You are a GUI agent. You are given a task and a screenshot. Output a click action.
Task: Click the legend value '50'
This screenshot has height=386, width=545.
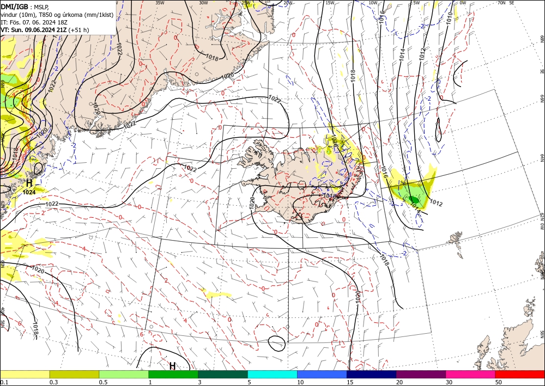(x=499, y=382)
